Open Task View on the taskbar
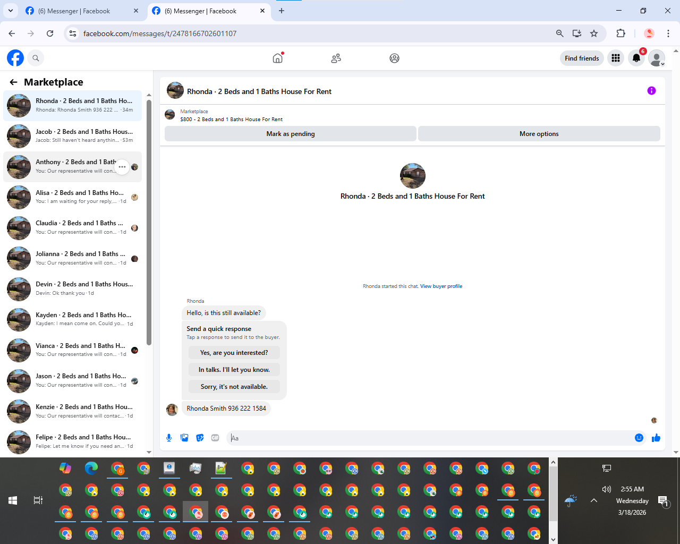Viewport: 680px width, 544px height. 38,500
